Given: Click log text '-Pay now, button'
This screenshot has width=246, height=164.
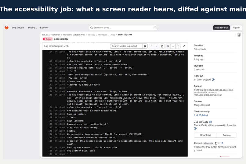Looking at the screenshot, I should tap(77, 78).
